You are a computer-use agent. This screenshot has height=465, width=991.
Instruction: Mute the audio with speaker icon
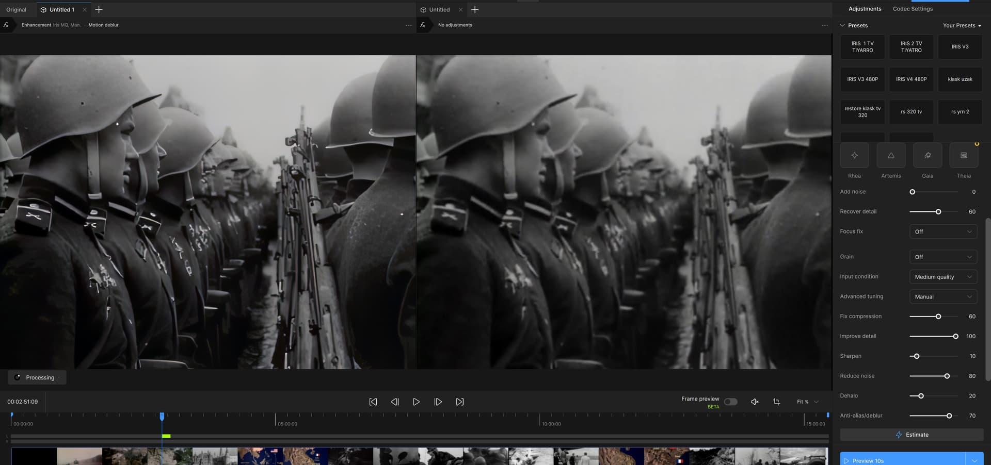tap(755, 402)
